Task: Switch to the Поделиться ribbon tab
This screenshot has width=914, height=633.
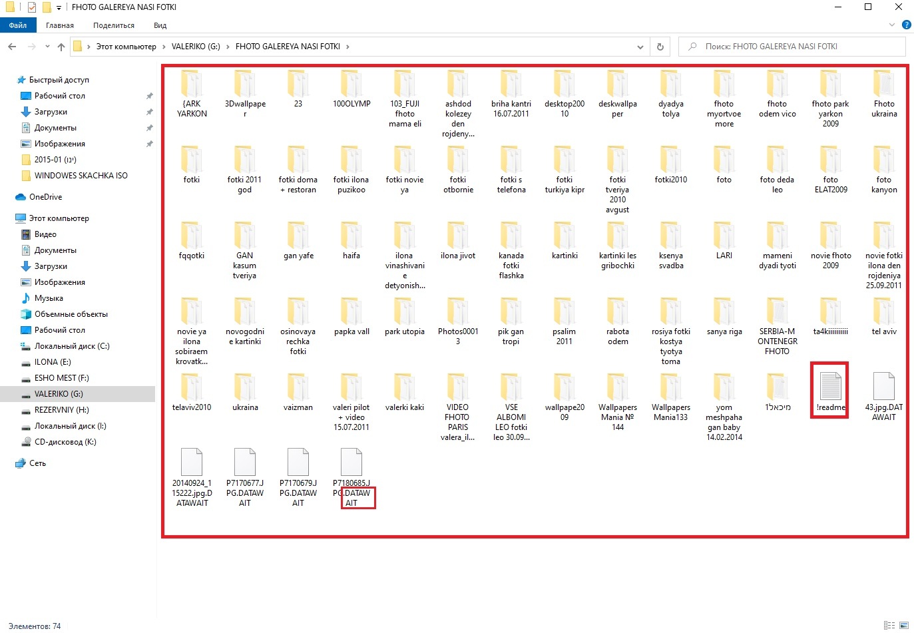Action: click(x=114, y=25)
